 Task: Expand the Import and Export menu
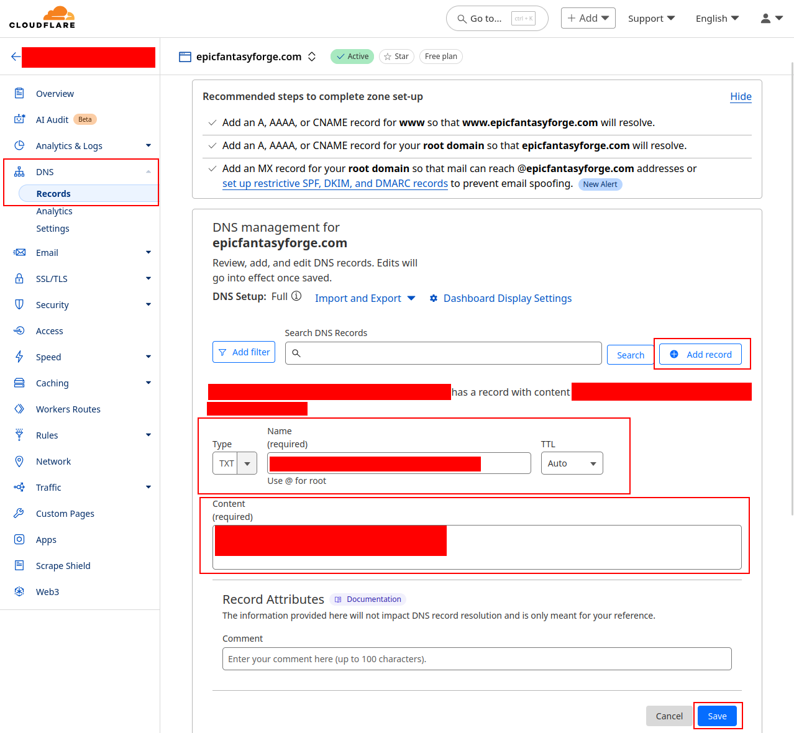pos(365,299)
